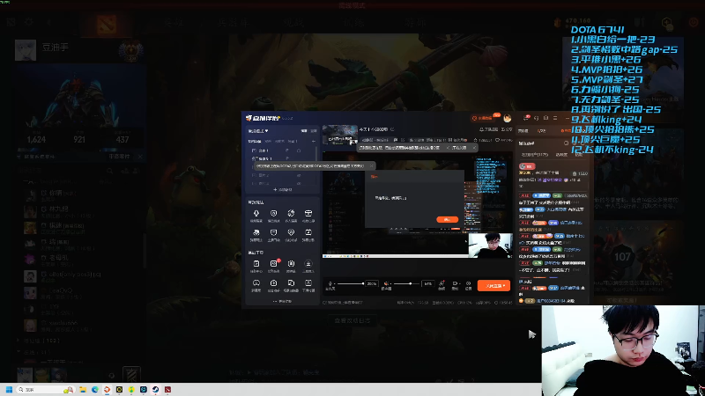Open the camera-shaped tool in the bottom grid row
705x396 pixels.
(274, 283)
